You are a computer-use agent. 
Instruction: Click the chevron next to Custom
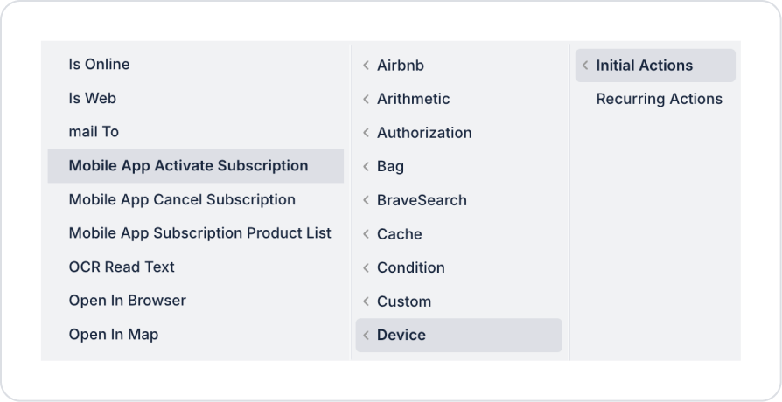click(x=366, y=301)
